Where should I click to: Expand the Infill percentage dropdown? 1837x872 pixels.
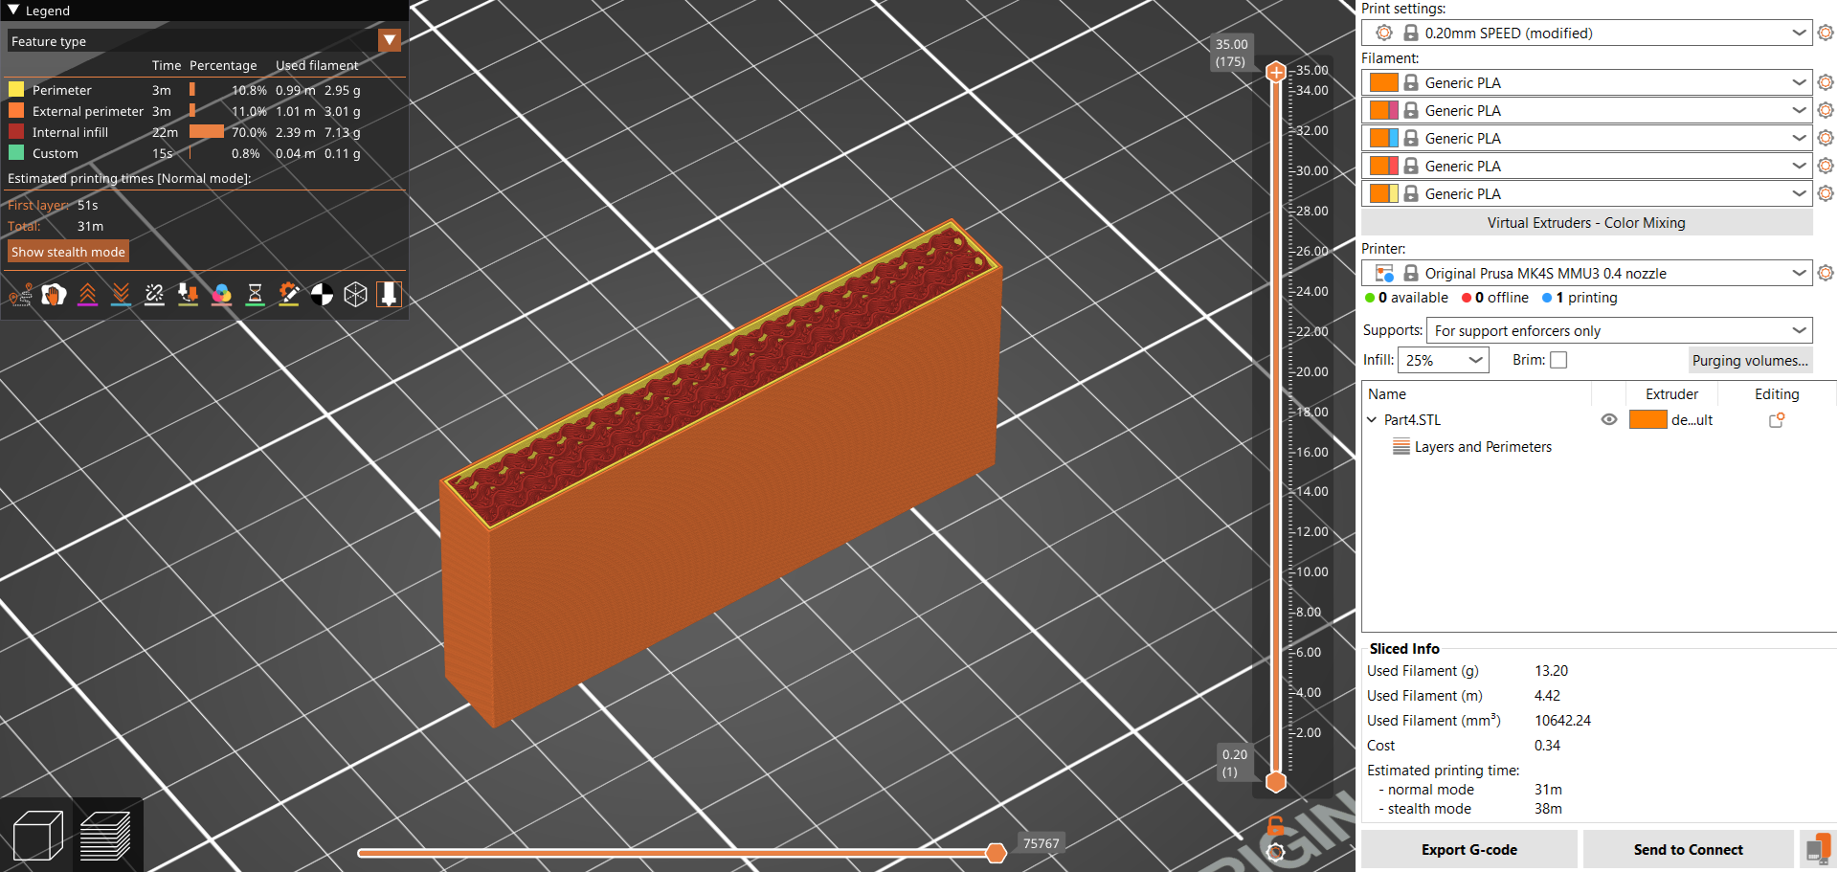pos(1444,360)
